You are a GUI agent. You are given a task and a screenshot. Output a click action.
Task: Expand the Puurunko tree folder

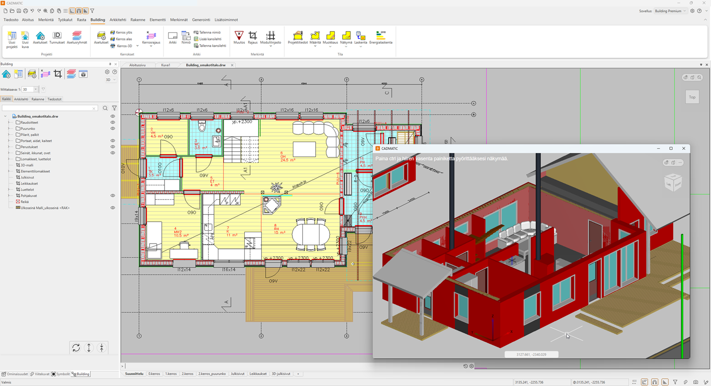9,129
